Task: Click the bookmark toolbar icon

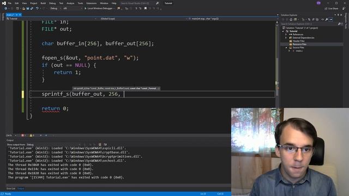Action: pos(146,9)
